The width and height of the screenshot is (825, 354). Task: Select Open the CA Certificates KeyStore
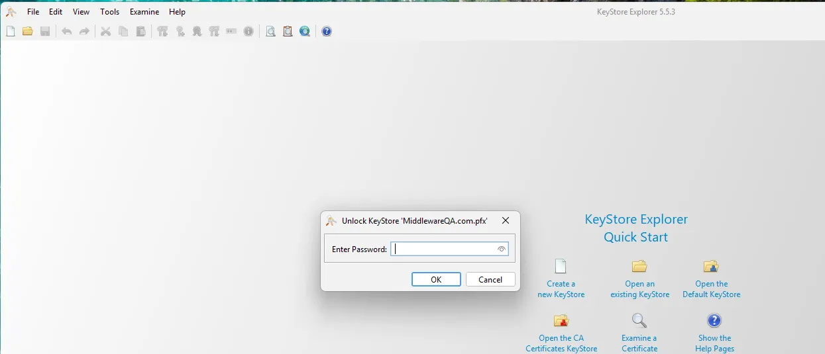561,333
